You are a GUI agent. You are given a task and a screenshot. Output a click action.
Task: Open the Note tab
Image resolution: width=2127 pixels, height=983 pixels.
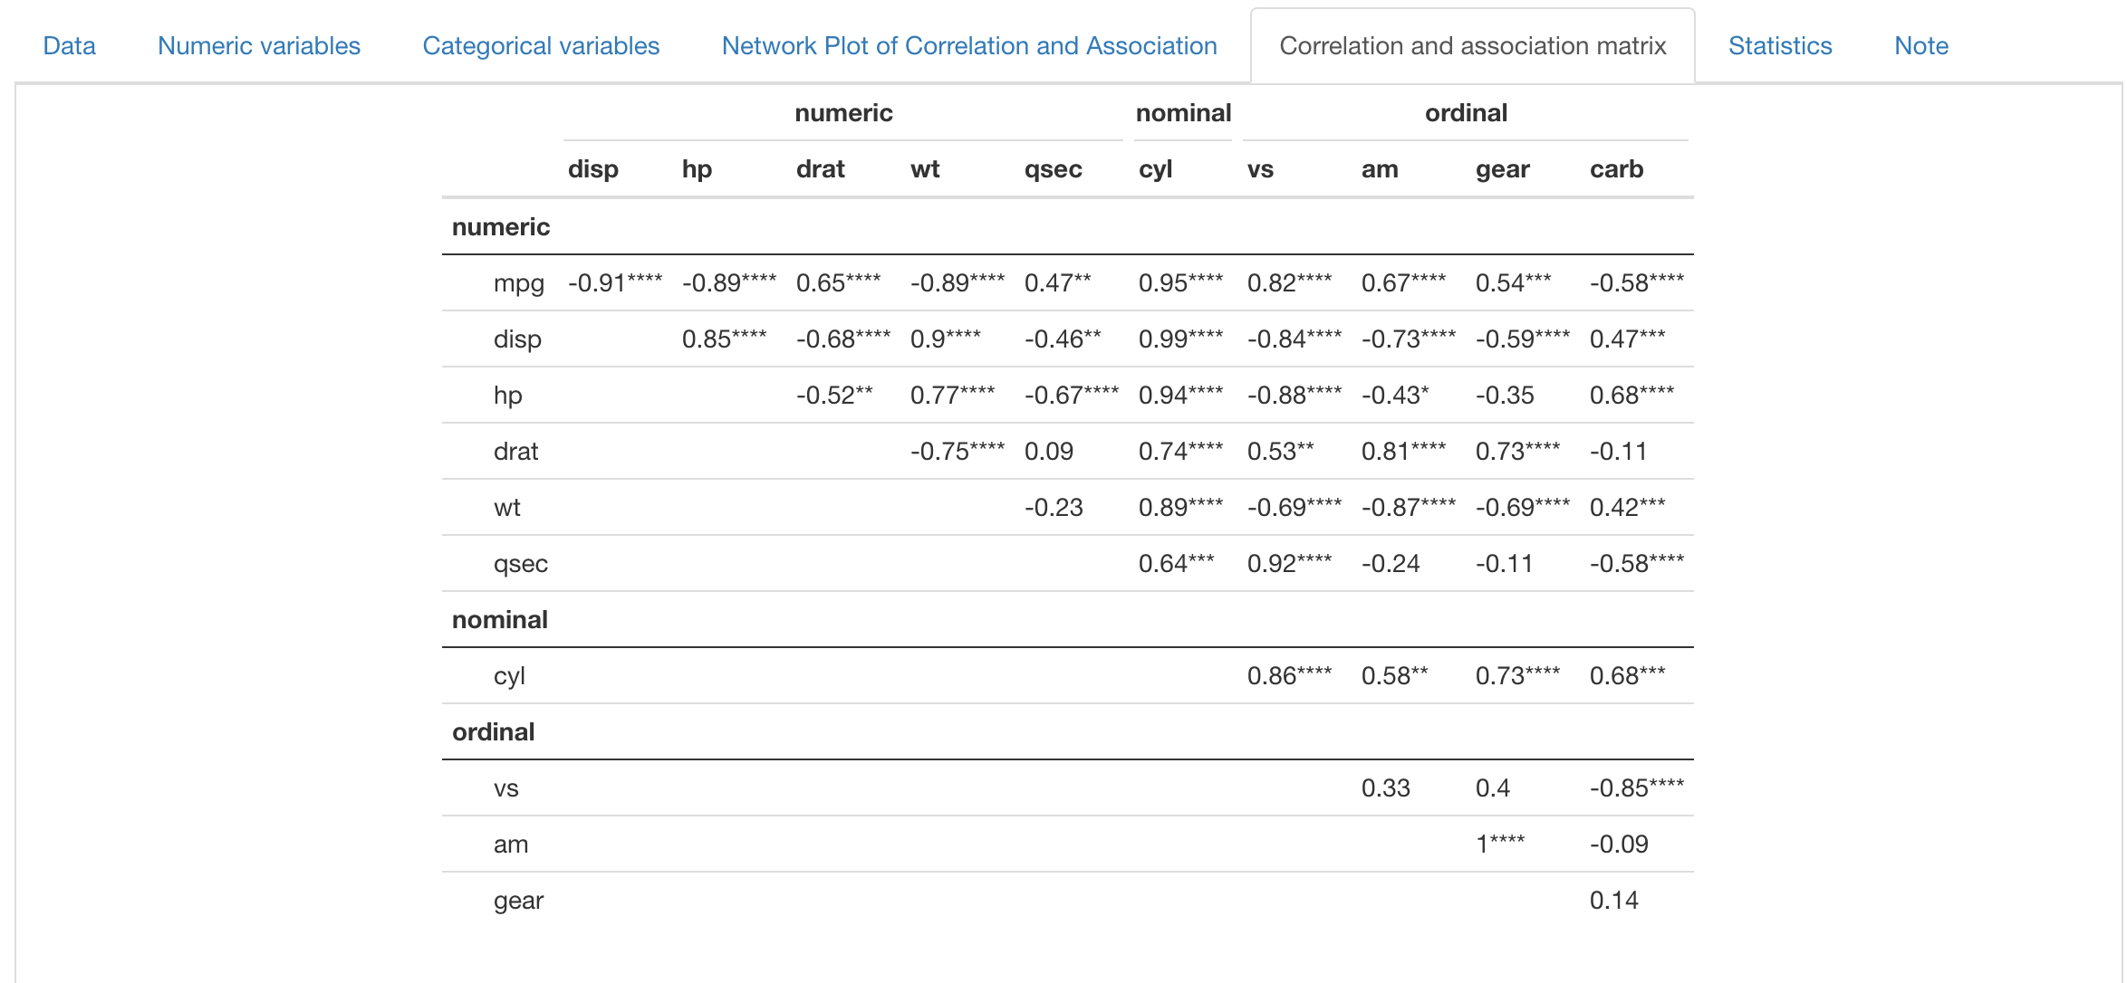1920,46
